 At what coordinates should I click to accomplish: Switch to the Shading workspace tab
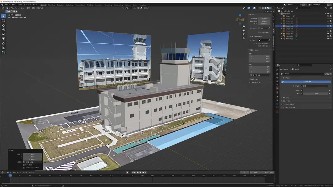point(90,5)
